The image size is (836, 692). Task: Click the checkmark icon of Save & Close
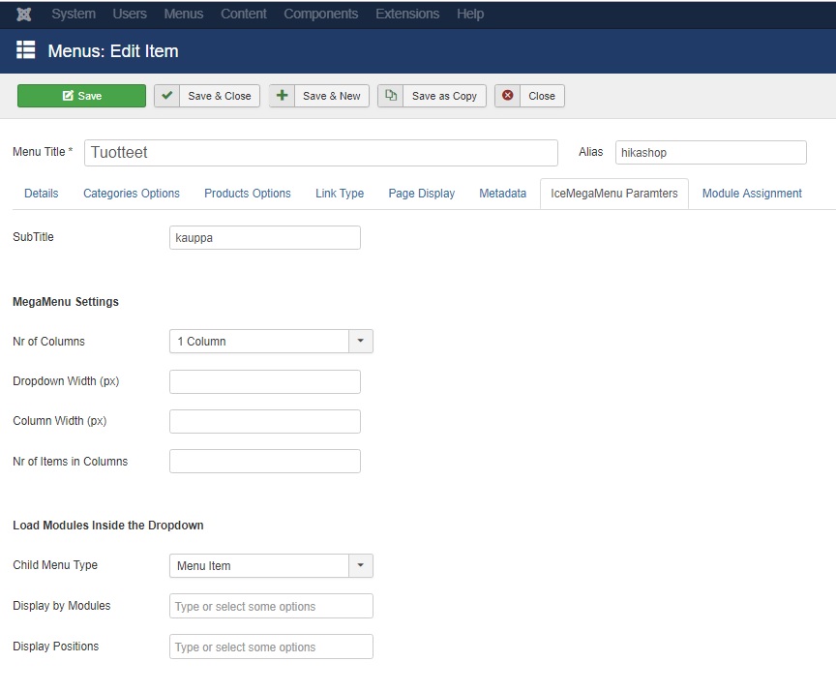coord(166,96)
